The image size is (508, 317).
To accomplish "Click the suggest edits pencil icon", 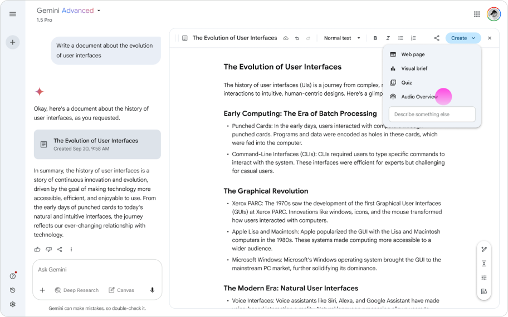I will [x=484, y=249].
